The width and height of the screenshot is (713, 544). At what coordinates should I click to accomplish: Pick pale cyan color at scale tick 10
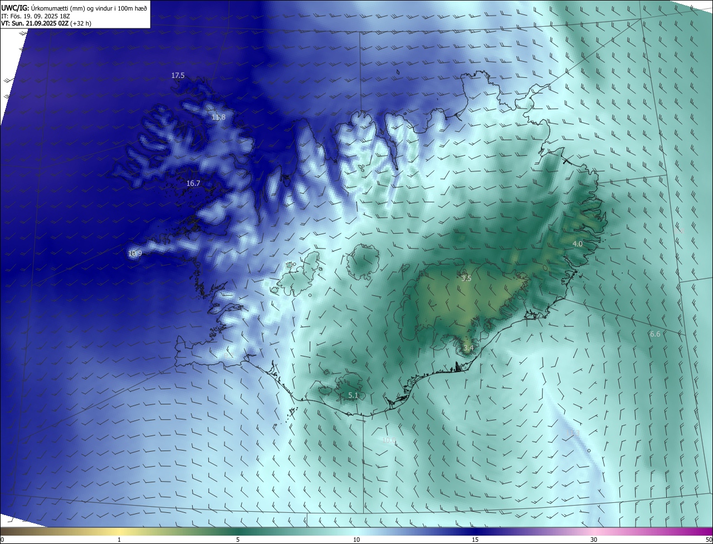tap(356, 532)
